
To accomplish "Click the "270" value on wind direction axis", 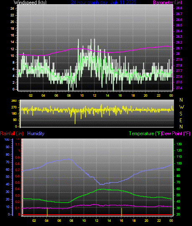I will click(14, 108).
